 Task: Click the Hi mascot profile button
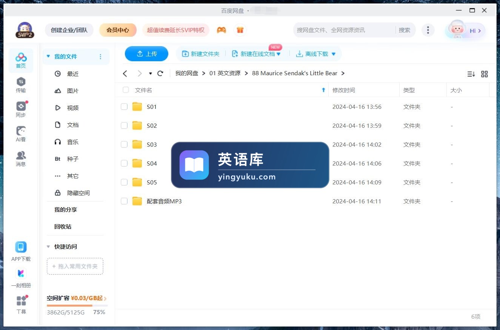pyautogui.click(x=465, y=30)
